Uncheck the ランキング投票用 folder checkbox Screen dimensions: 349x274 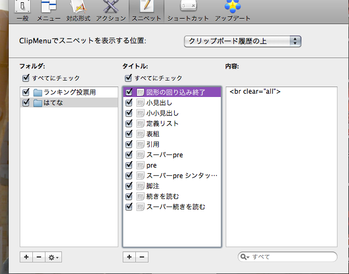26,92
